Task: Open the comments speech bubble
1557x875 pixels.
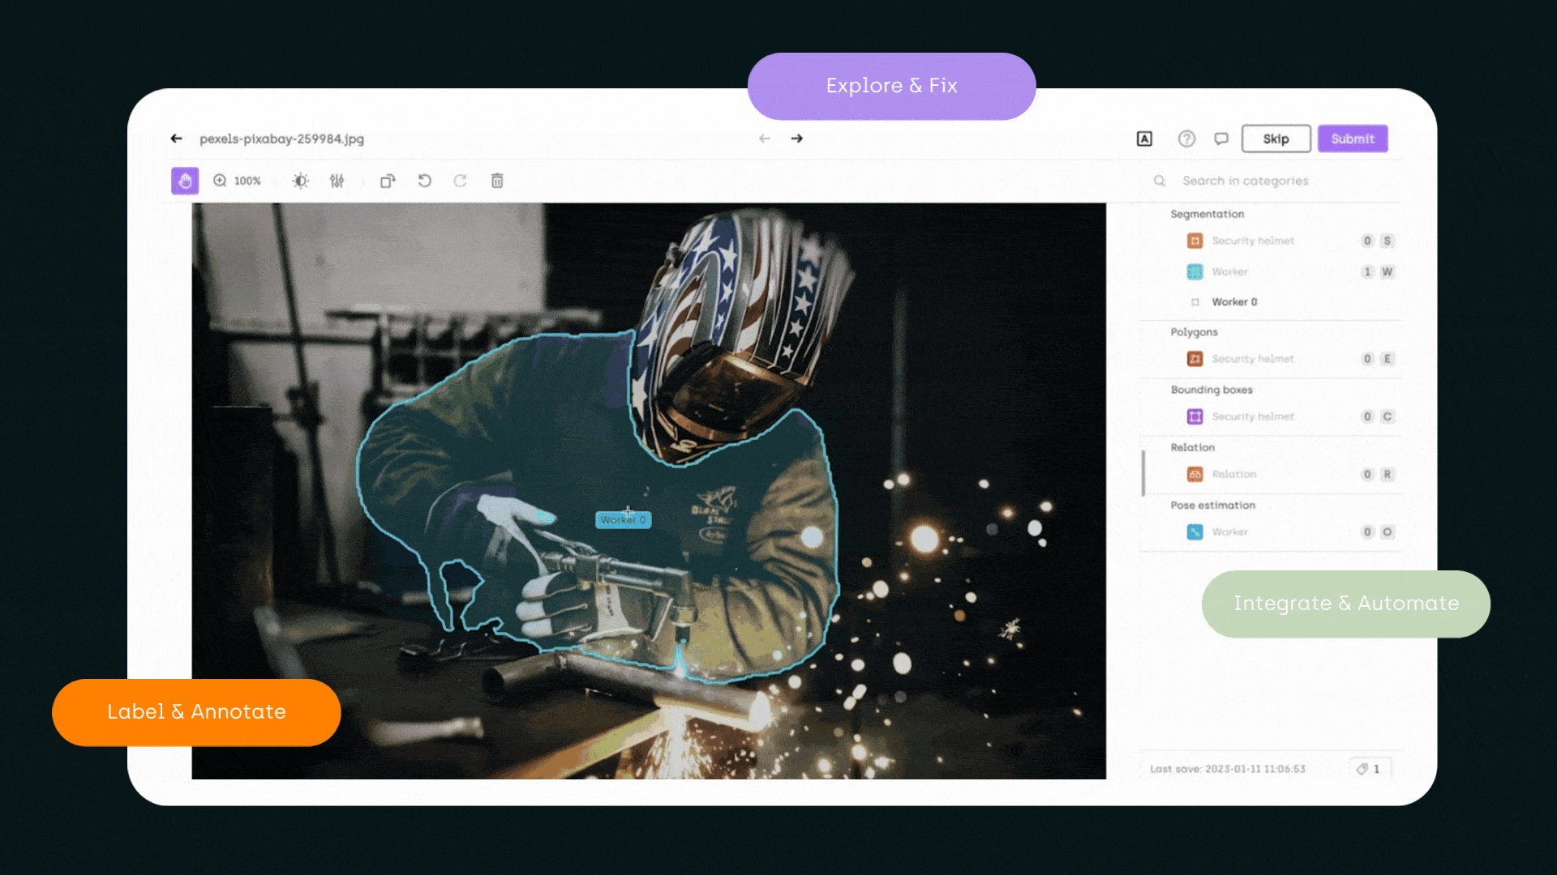Action: [1221, 139]
